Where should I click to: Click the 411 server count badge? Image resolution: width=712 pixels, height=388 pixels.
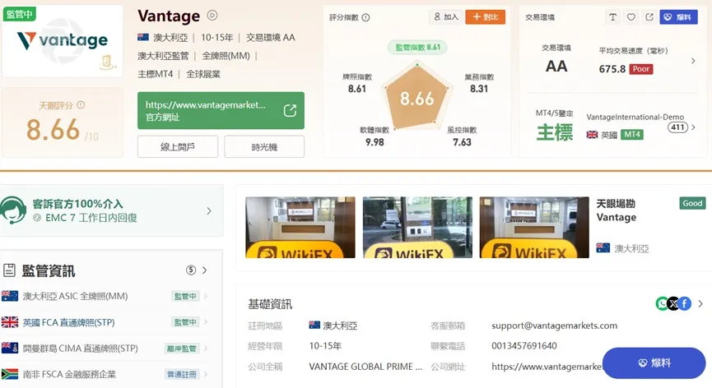pos(677,127)
